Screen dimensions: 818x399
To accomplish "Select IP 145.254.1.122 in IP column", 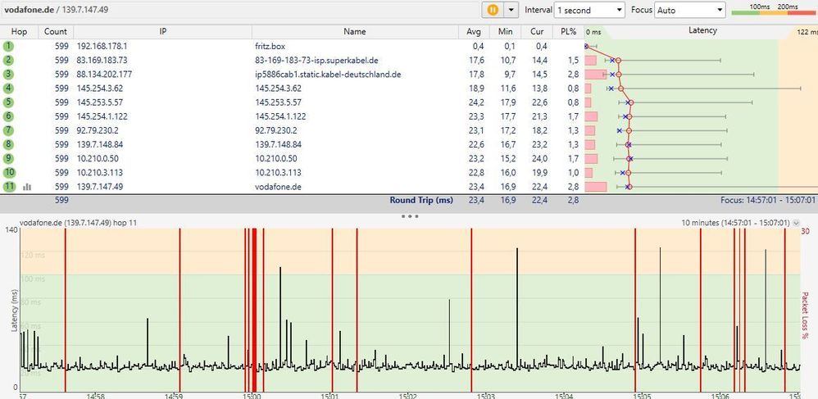I will pos(102,116).
